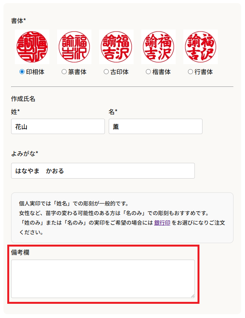Viewport: 245px width, 318px height.
Task: Choose the 楷書体 radio option
Action: coord(148,72)
